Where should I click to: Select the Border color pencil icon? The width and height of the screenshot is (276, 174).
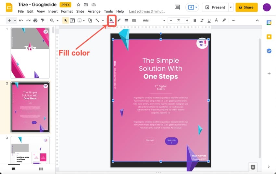tap(119, 20)
